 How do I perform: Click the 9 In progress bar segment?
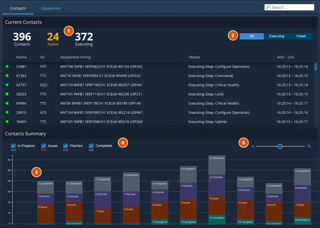coord(217,219)
